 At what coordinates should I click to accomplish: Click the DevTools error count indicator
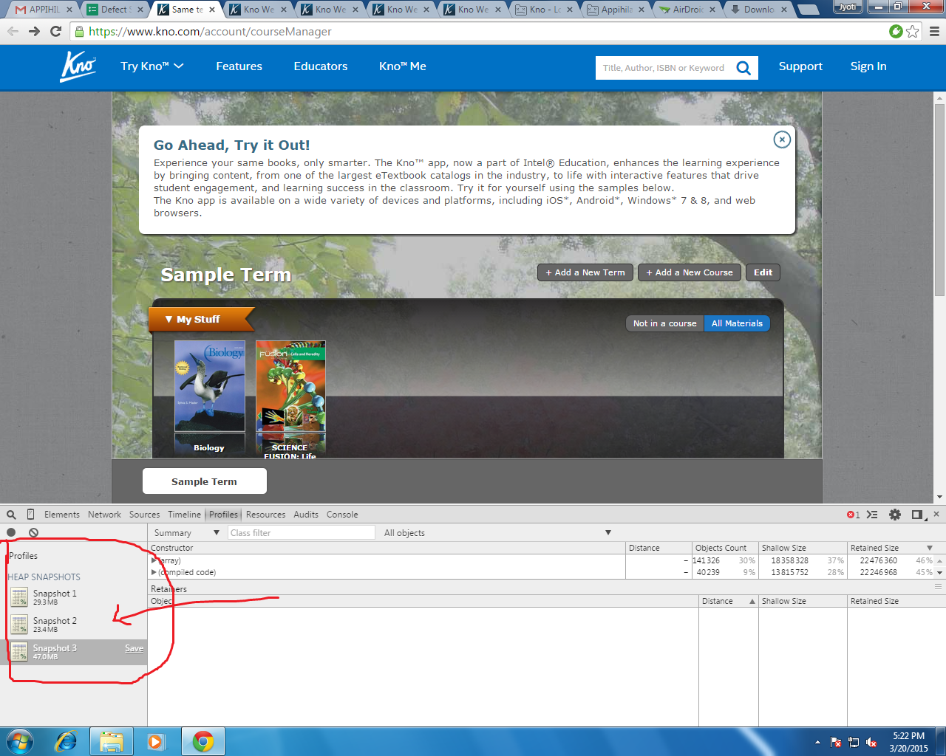(x=853, y=515)
